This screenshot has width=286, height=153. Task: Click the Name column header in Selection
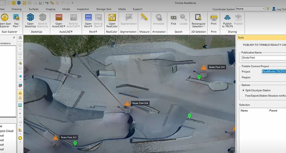[x=244, y=110]
